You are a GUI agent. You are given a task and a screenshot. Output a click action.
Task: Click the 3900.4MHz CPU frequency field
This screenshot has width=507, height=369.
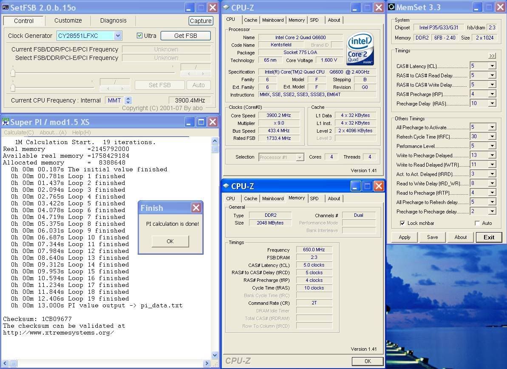click(190, 100)
